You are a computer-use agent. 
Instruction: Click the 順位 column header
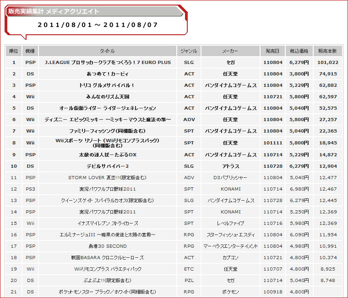(x=14, y=51)
